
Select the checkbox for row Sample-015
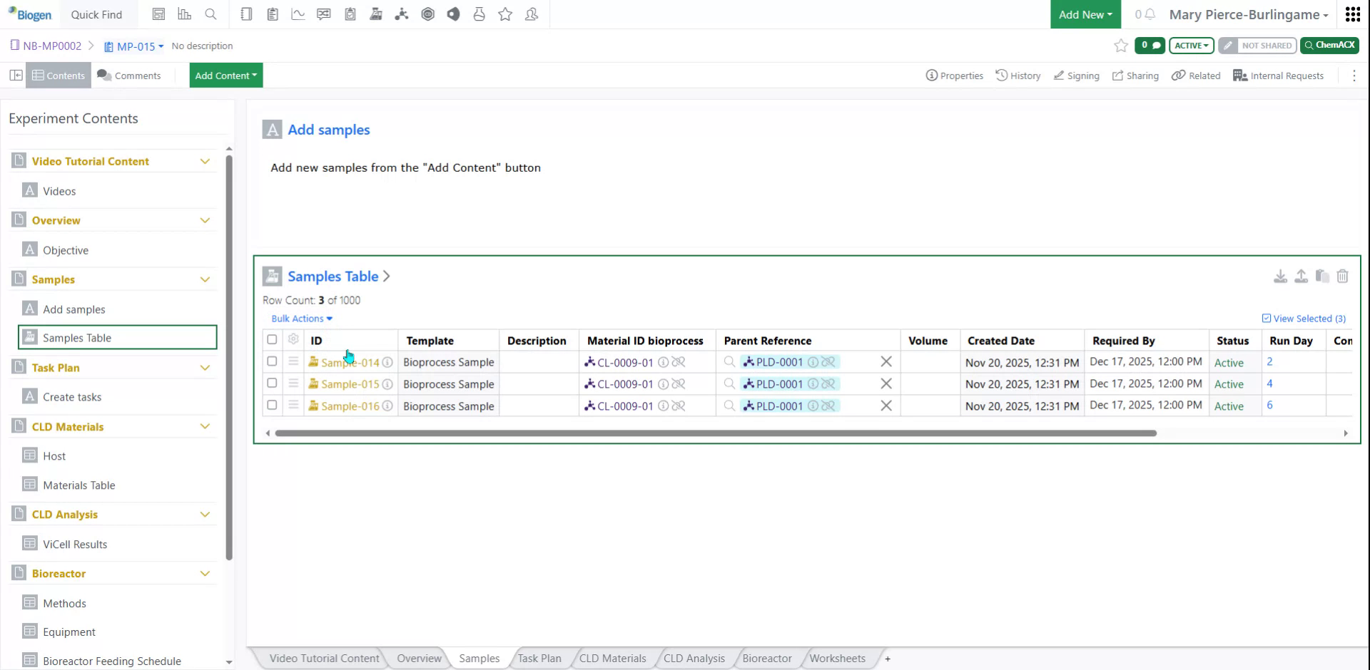click(x=272, y=383)
